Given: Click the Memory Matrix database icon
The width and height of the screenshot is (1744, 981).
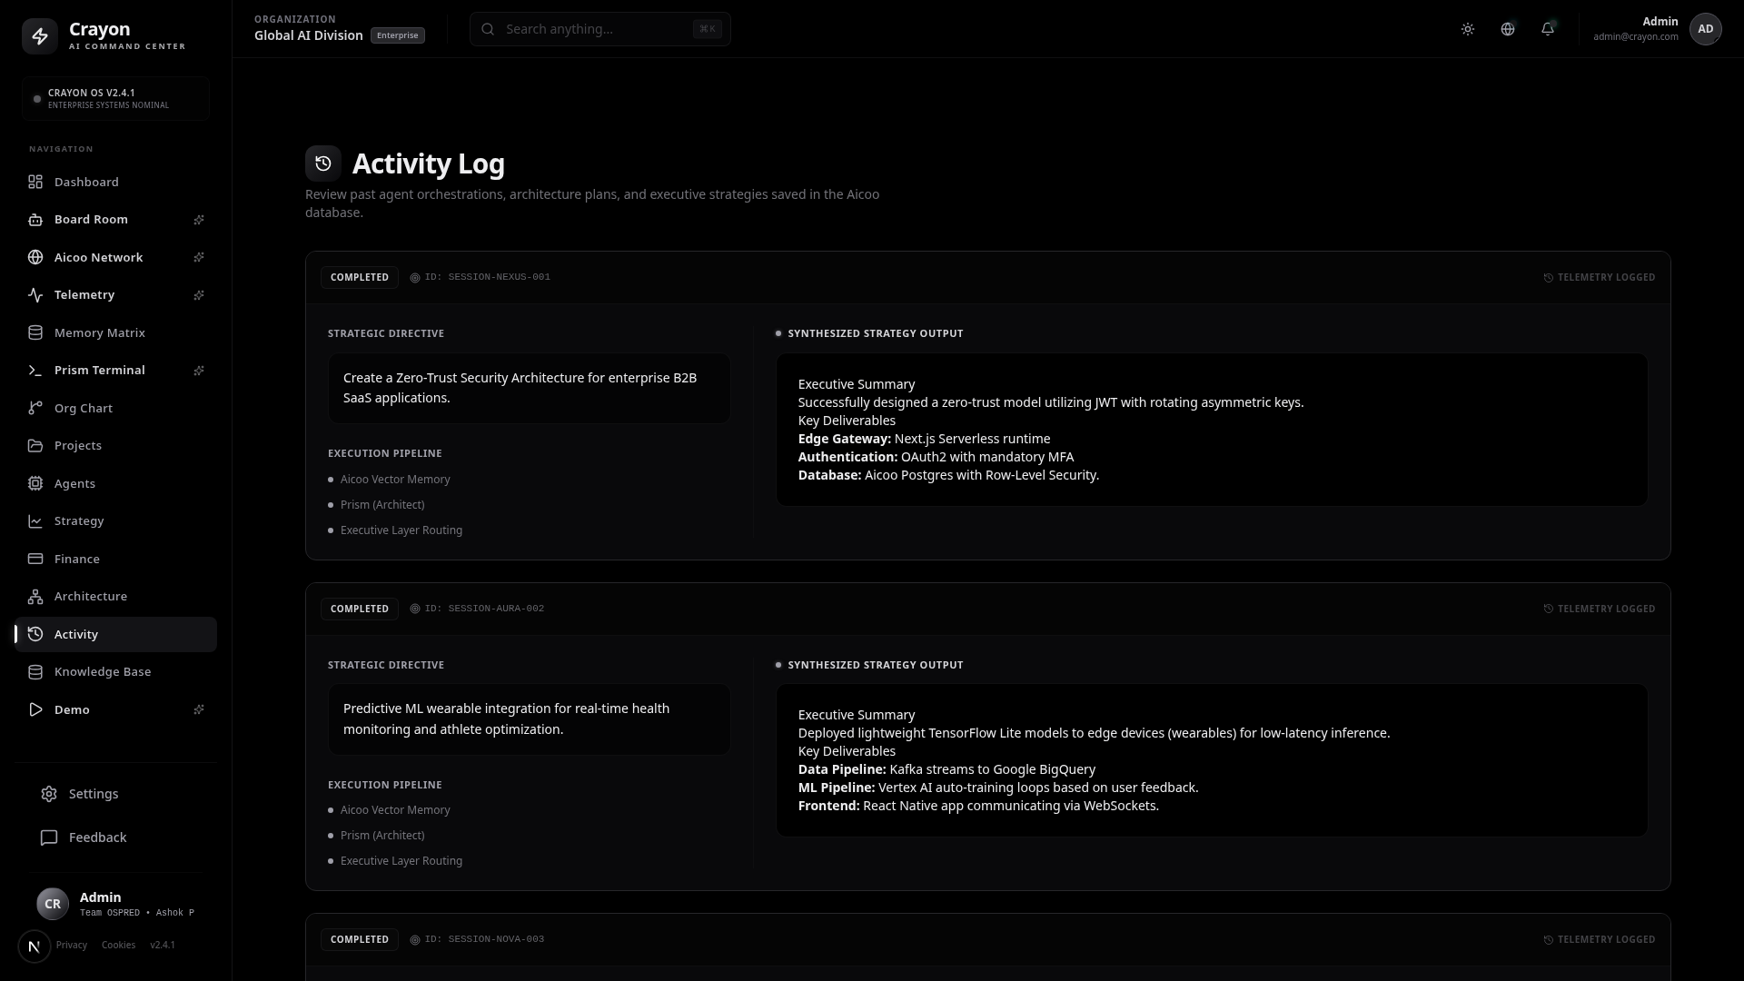Looking at the screenshot, I should click(x=35, y=332).
